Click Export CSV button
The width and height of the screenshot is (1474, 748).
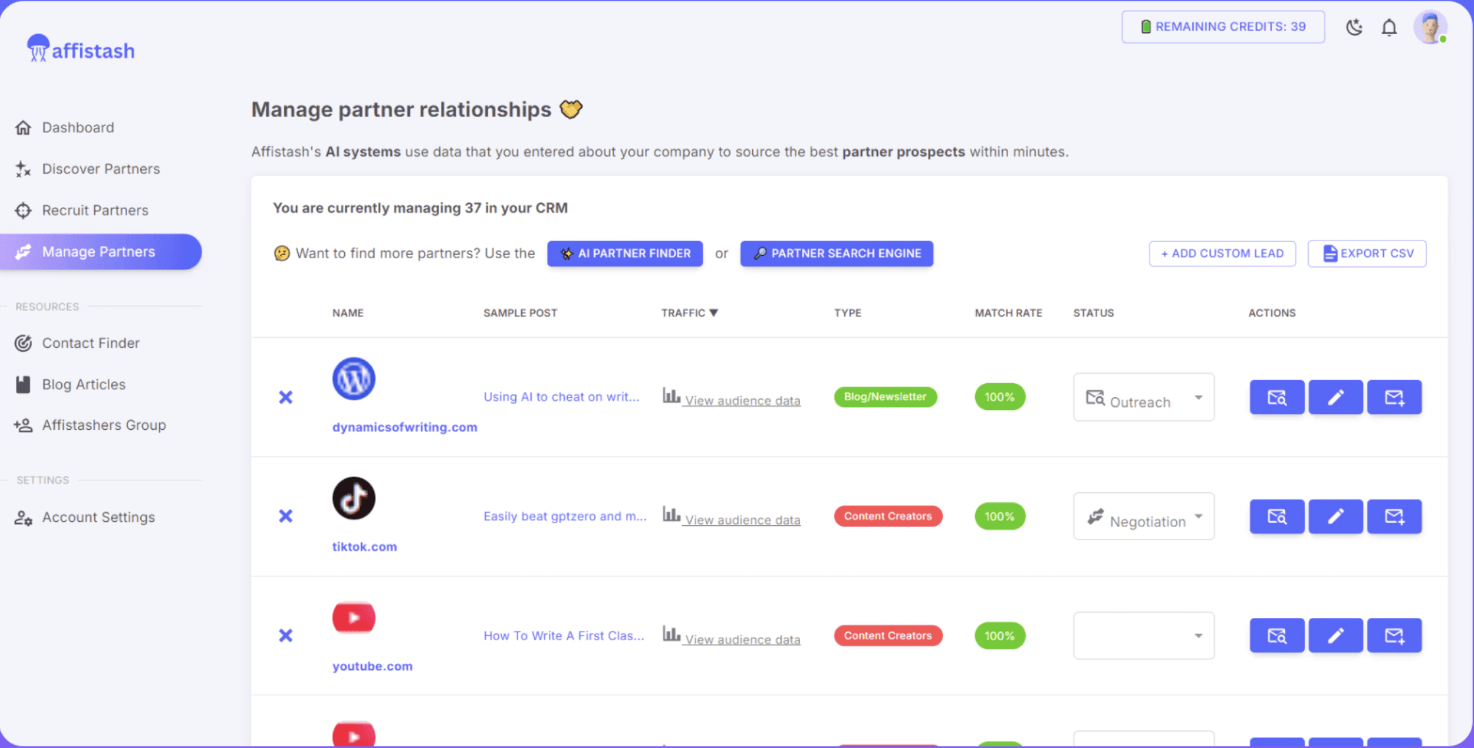(1367, 254)
